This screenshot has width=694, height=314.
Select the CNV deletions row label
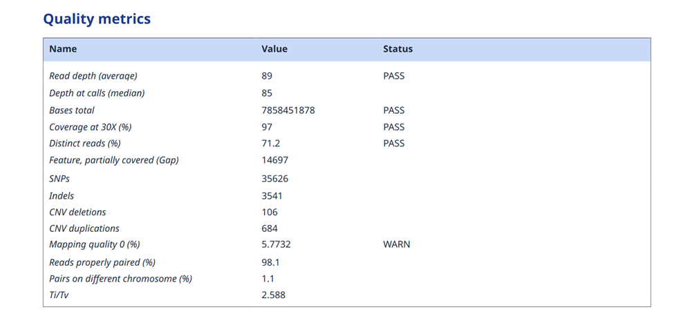tap(77, 213)
